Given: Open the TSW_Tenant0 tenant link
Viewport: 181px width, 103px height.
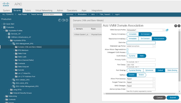Looking at the screenshot, I should 105,15.
